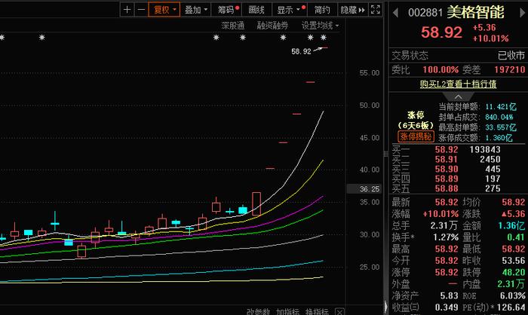Expand the 设置均线 moving average settings

click(320, 25)
